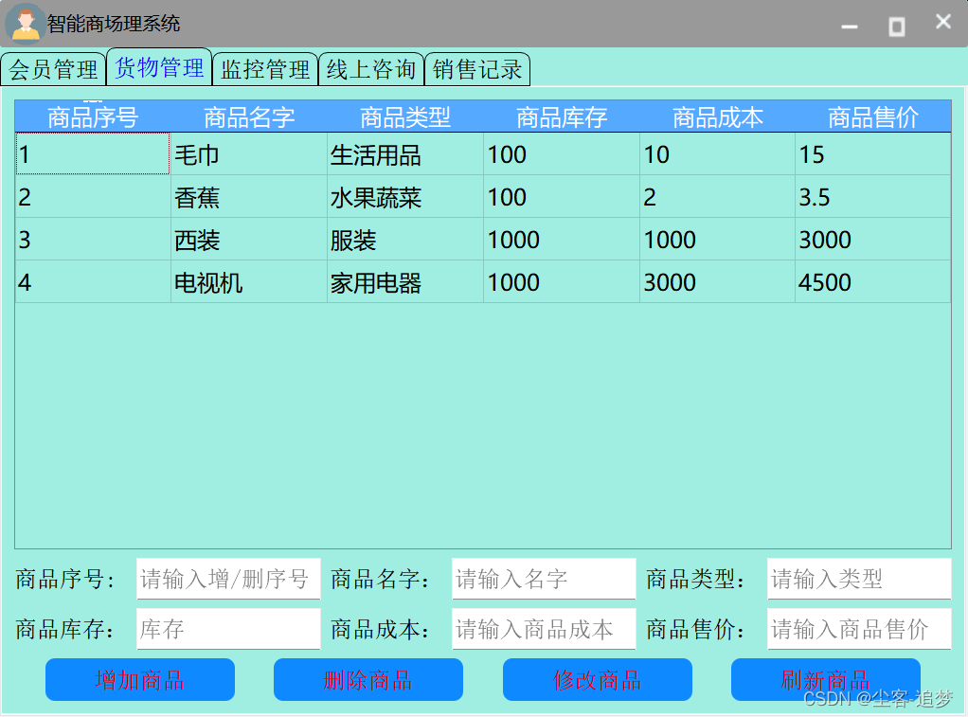968x717 pixels.
Task: Focus the 商品售价 input field
Action: 859,629
